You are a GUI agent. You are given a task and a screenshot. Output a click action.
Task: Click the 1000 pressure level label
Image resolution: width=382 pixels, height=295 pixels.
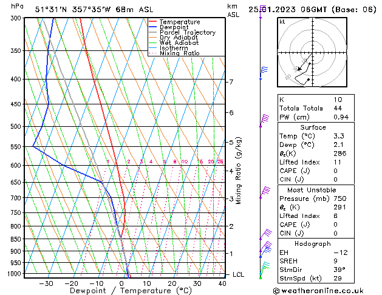tap(15, 274)
